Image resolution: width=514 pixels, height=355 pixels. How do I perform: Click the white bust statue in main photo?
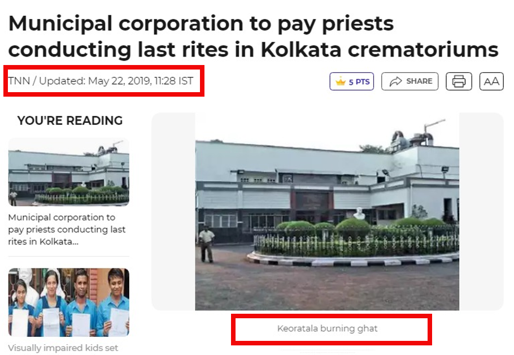(x=359, y=214)
